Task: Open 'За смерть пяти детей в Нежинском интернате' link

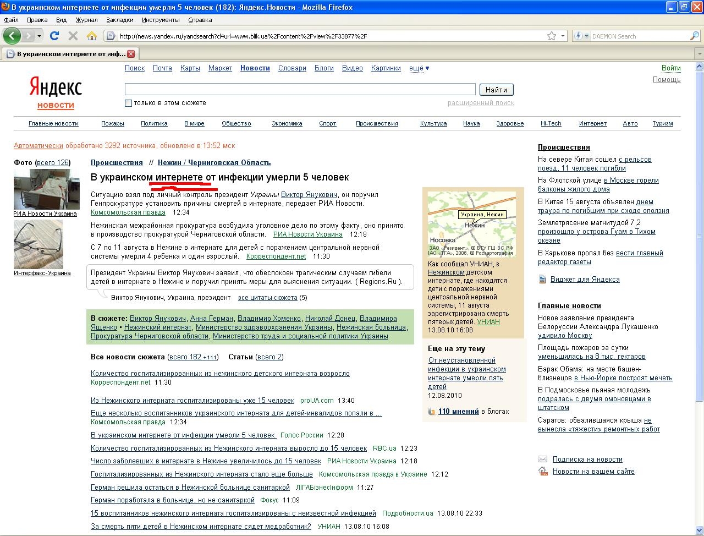Action: pyautogui.click(x=201, y=527)
